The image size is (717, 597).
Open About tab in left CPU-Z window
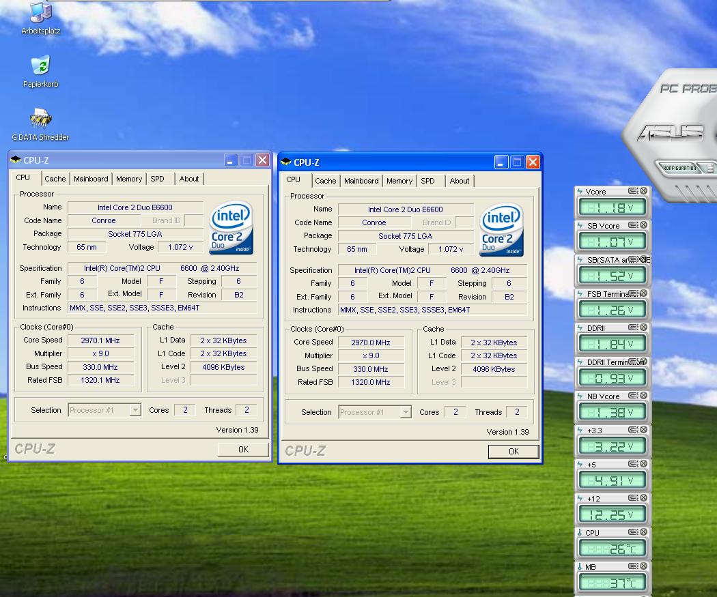click(189, 179)
